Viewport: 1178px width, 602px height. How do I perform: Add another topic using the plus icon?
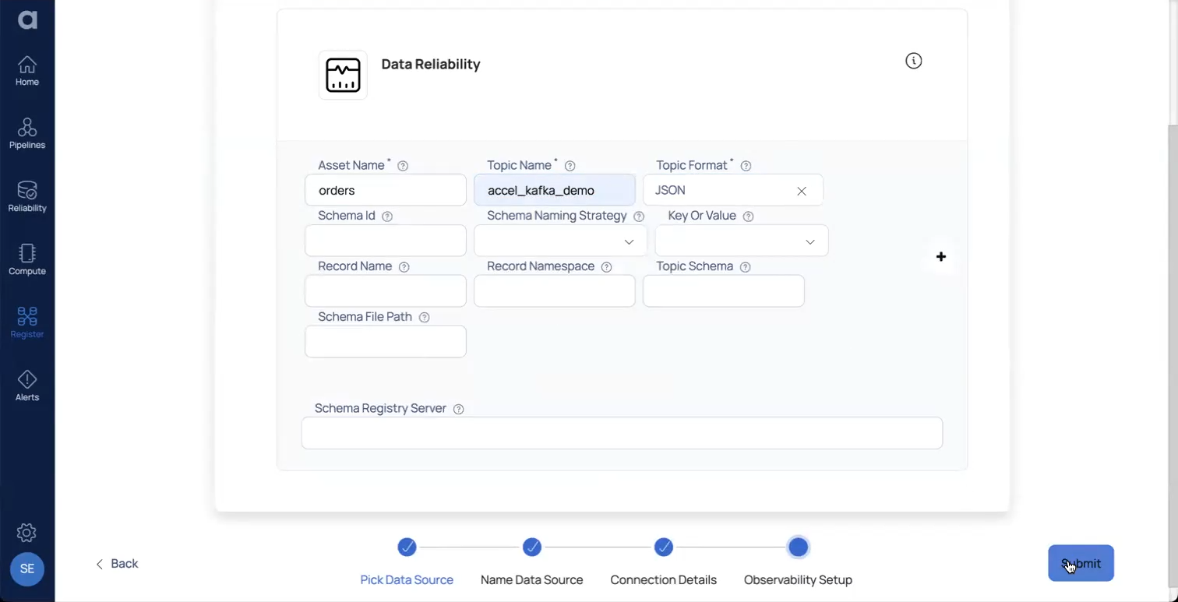pos(940,256)
